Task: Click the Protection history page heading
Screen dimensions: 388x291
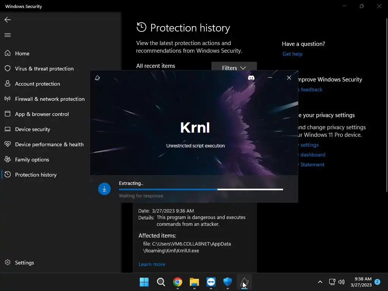Action: [190, 28]
